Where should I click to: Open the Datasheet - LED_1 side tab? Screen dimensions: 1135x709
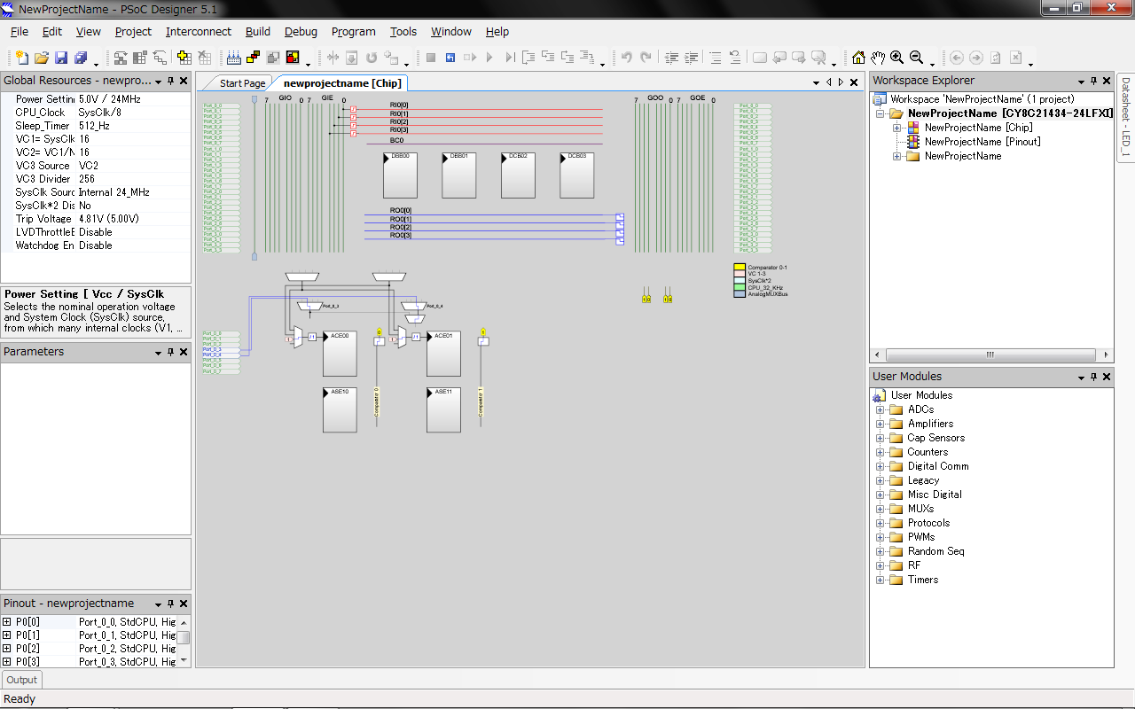pos(1125,116)
